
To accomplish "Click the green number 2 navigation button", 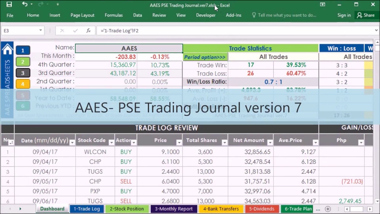I will (23, 62).
